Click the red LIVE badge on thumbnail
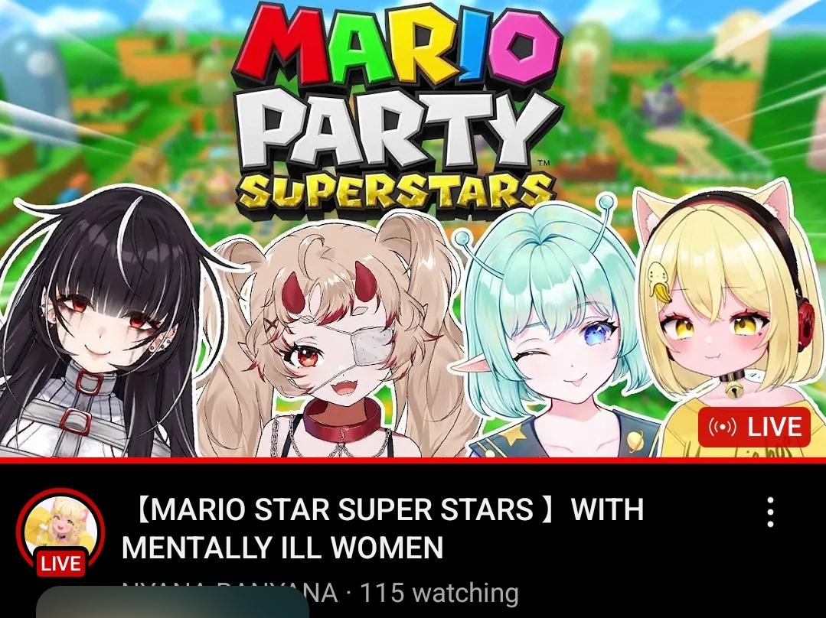826x618 pixels. point(754,427)
